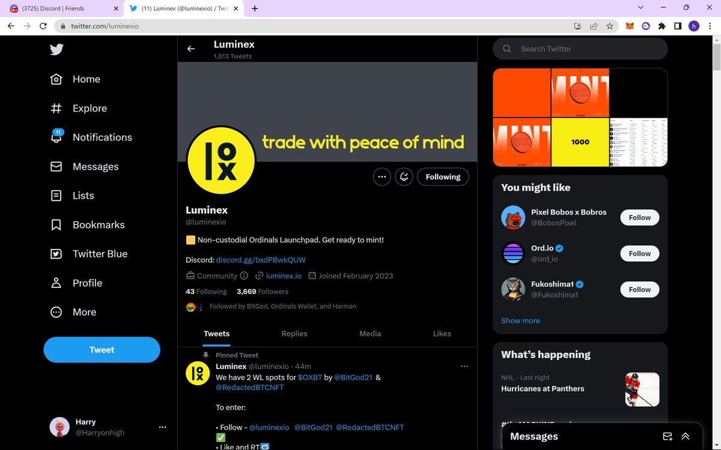Bookmark this page with the star icon
Image resolution: width=721 pixels, height=450 pixels.
click(610, 26)
